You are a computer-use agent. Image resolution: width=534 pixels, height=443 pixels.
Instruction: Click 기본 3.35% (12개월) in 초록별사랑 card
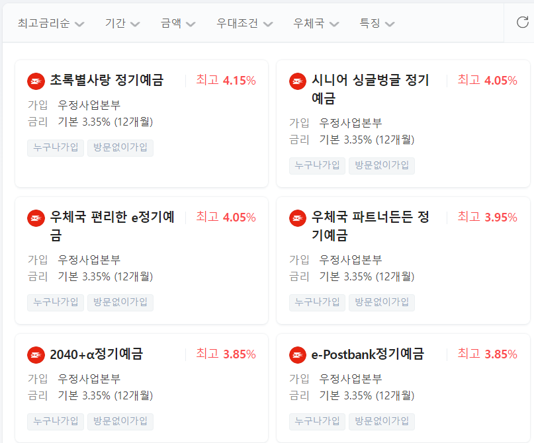[105, 122]
